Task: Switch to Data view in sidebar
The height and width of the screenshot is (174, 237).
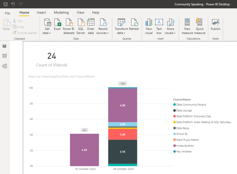Action: 5,56
